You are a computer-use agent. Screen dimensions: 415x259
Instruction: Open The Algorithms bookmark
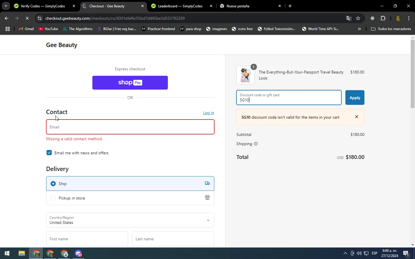coord(77,29)
